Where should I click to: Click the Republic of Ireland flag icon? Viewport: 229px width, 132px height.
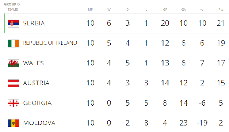pyautogui.click(x=13, y=43)
